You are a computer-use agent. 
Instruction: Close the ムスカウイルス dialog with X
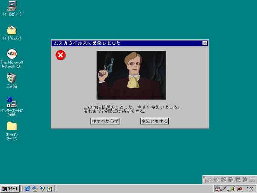[205, 43]
